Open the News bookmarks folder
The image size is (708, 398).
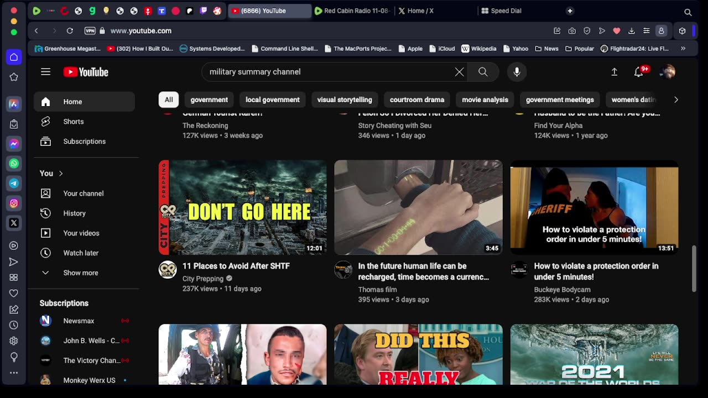[546, 49]
